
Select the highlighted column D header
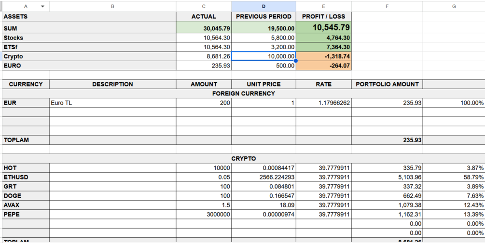(263, 6)
